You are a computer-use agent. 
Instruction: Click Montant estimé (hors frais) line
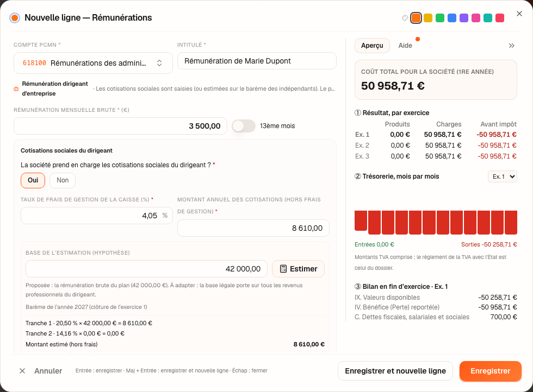click(x=175, y=344)
